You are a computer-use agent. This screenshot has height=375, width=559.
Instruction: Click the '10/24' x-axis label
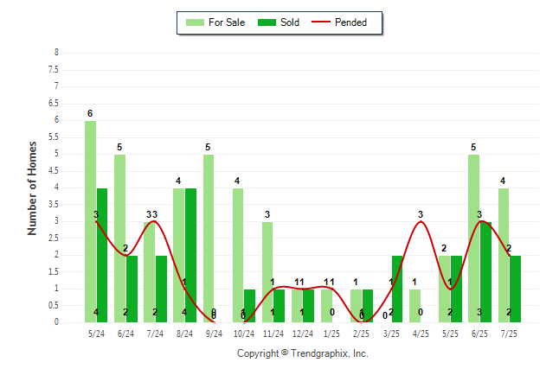[x=244, y=334]
